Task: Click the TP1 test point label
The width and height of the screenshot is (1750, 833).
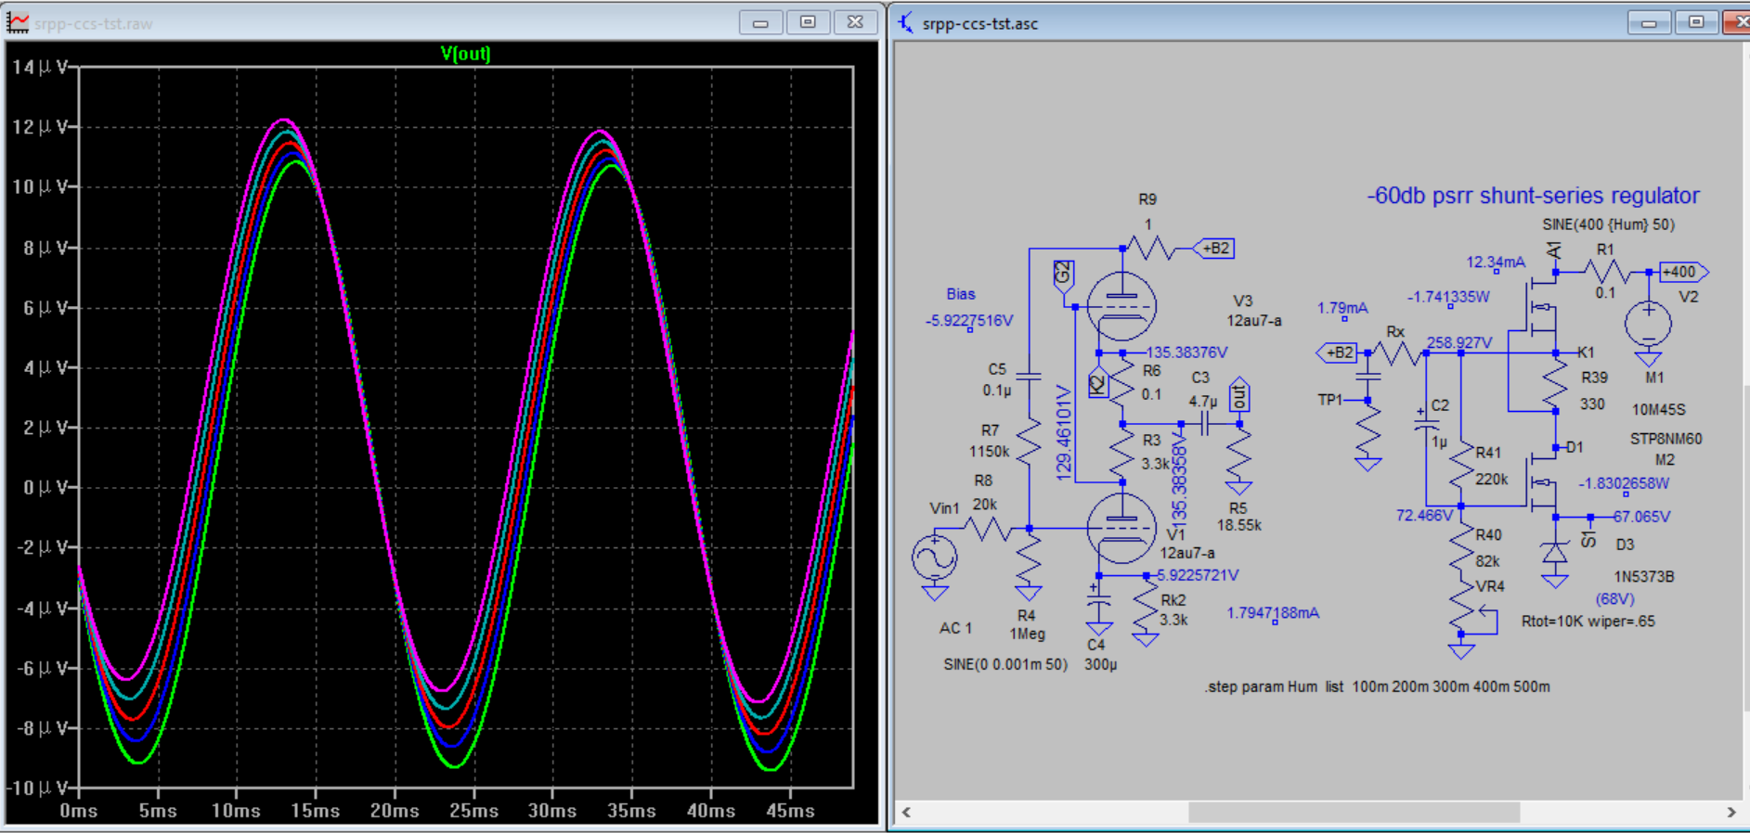Action: pyautogui.click(x=1329, y=400)
